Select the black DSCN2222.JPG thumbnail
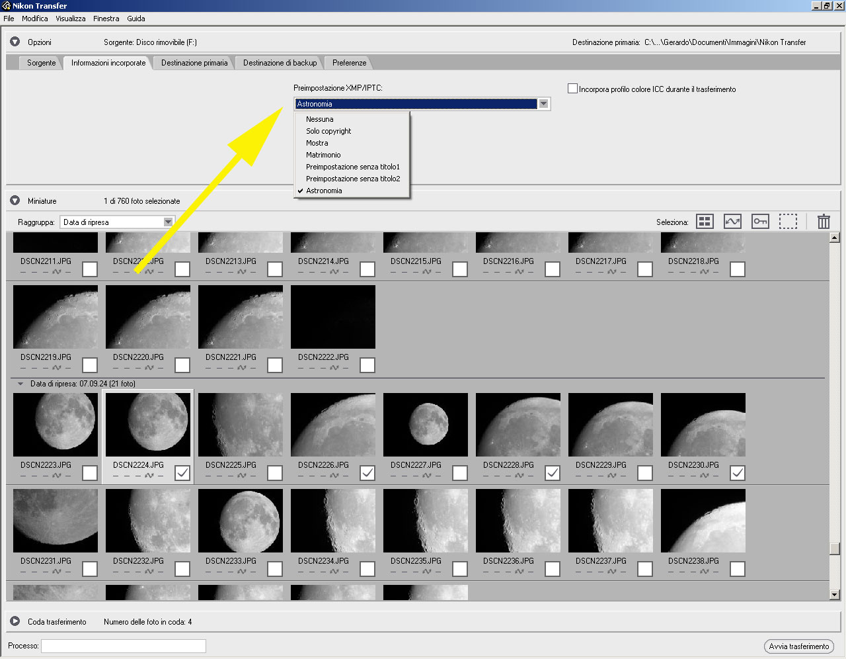Screen dimensions: 846x659 click(x=333, y=317)
